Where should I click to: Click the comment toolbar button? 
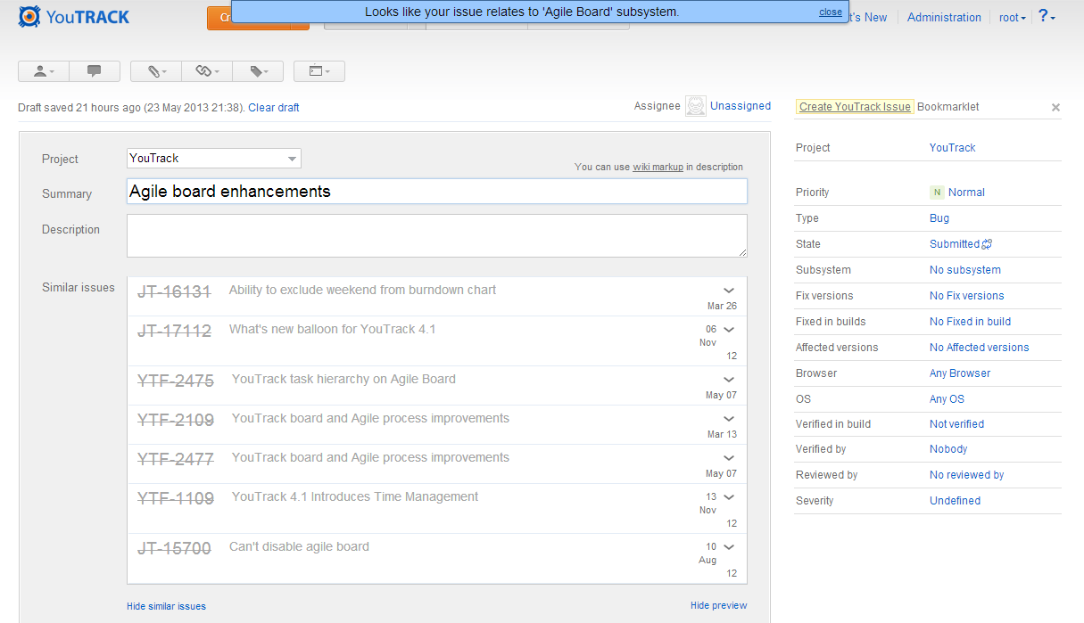[95, 71]
